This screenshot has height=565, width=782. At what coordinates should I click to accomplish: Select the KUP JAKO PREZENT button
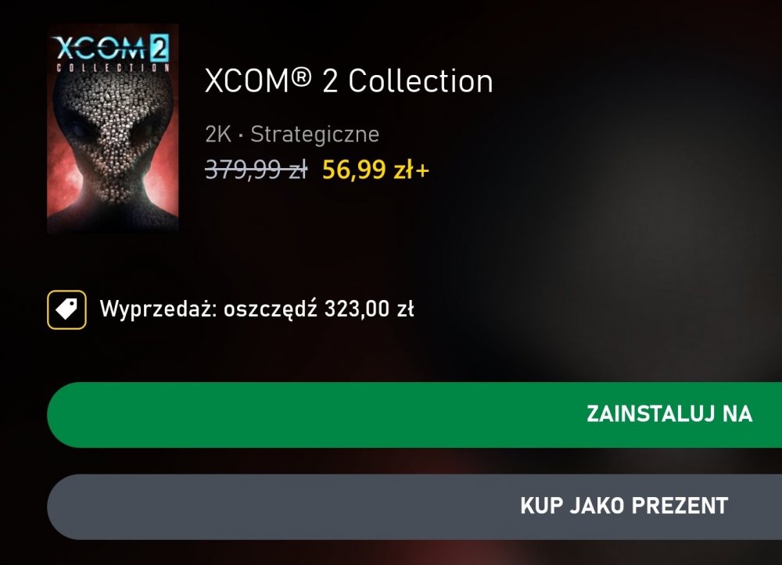(414, 506)
